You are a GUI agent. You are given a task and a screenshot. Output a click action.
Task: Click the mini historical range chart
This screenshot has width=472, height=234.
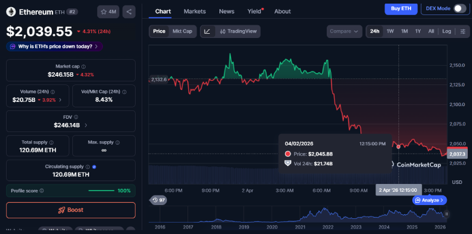[297, 214]
